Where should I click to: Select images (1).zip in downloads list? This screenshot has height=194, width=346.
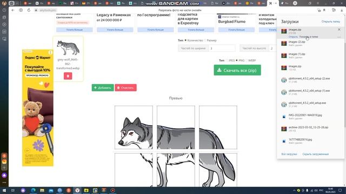coord(310,56)
